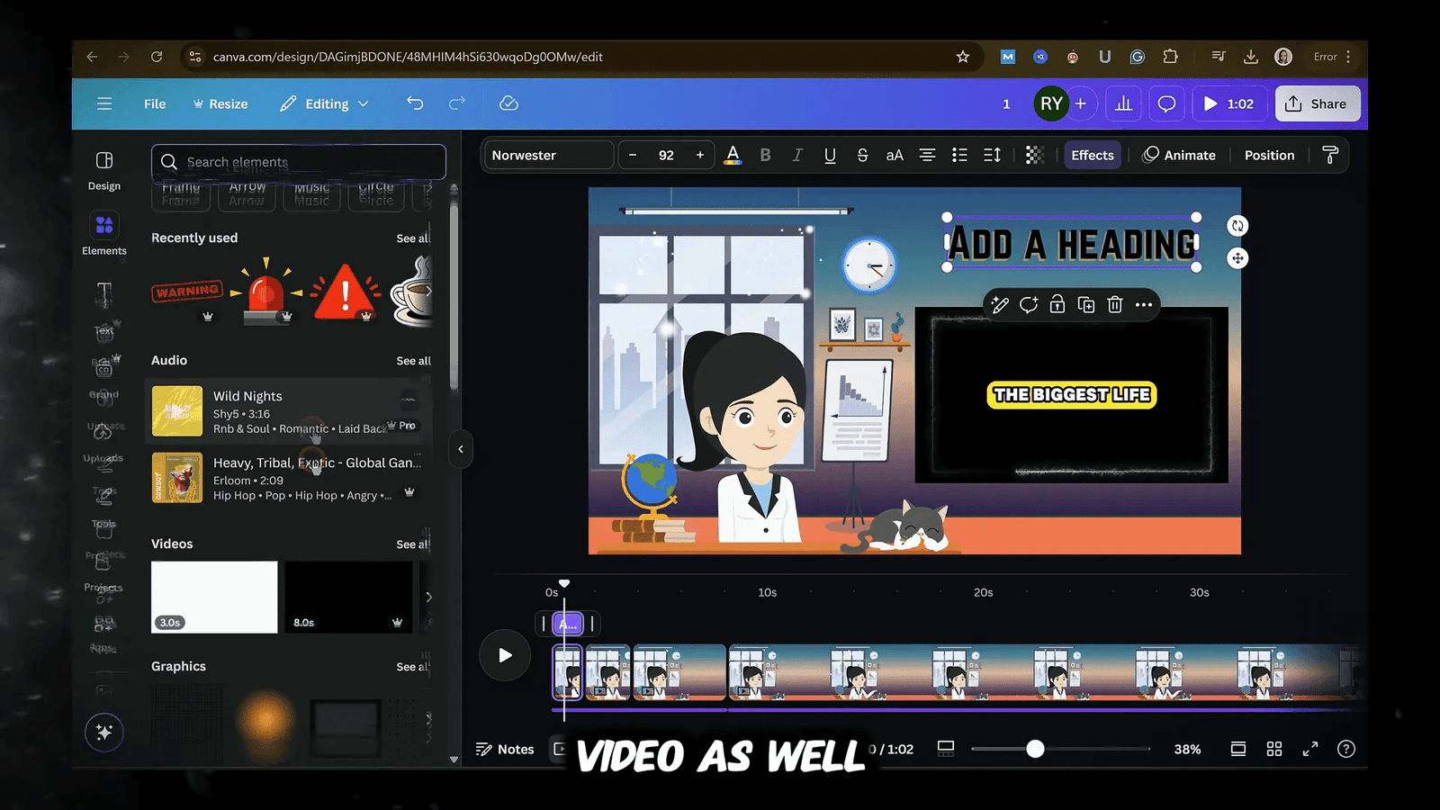Click the Share button

click(1317, 103)
